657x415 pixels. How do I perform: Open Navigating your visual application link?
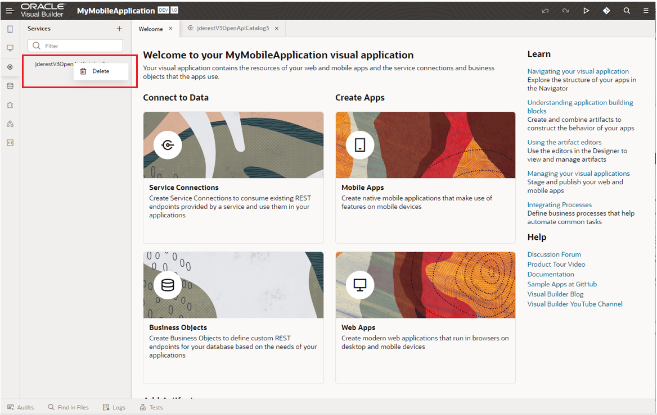click(x=578, y=71)
